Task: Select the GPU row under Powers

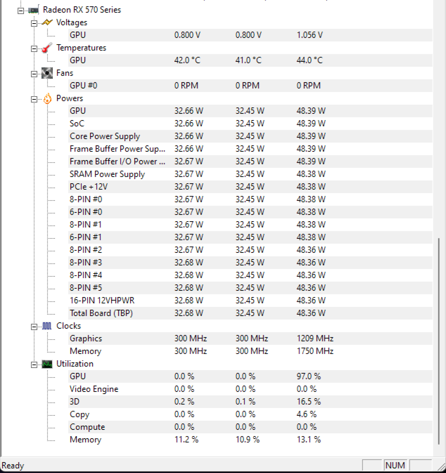Action: 250,111
